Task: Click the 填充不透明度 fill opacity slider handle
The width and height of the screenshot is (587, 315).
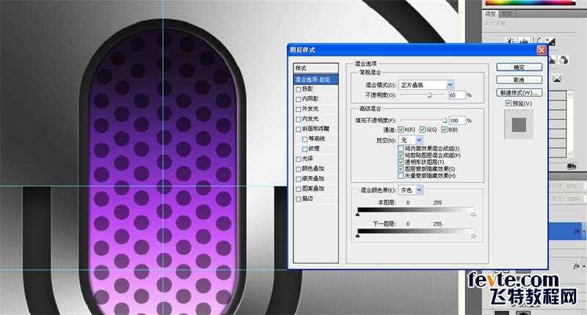Action: click(445, 120)
